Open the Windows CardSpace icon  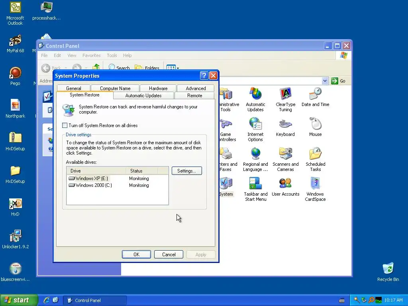coord(316,189)
